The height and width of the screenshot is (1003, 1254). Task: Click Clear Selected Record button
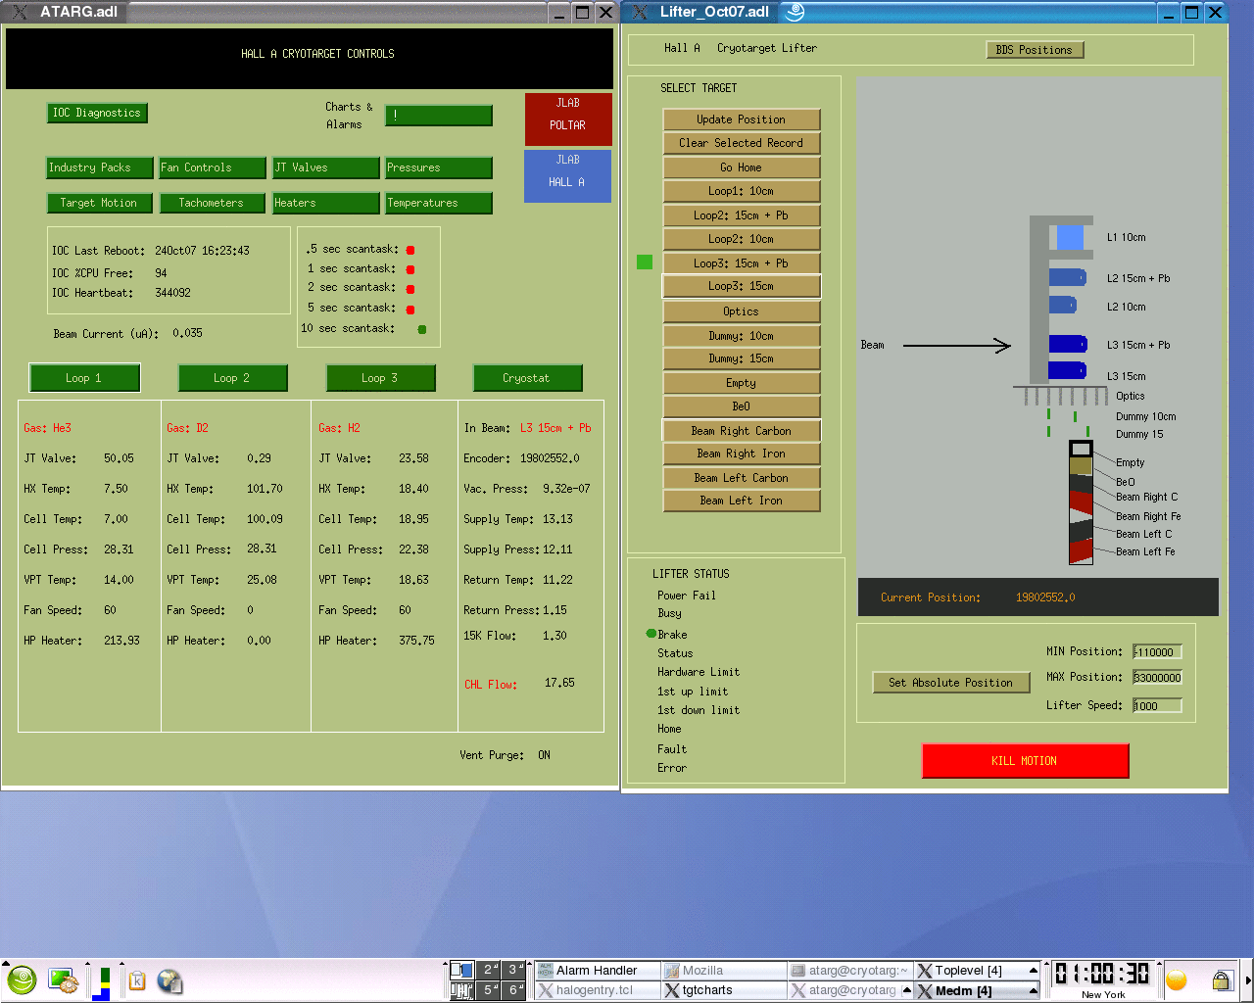[742, 143]
